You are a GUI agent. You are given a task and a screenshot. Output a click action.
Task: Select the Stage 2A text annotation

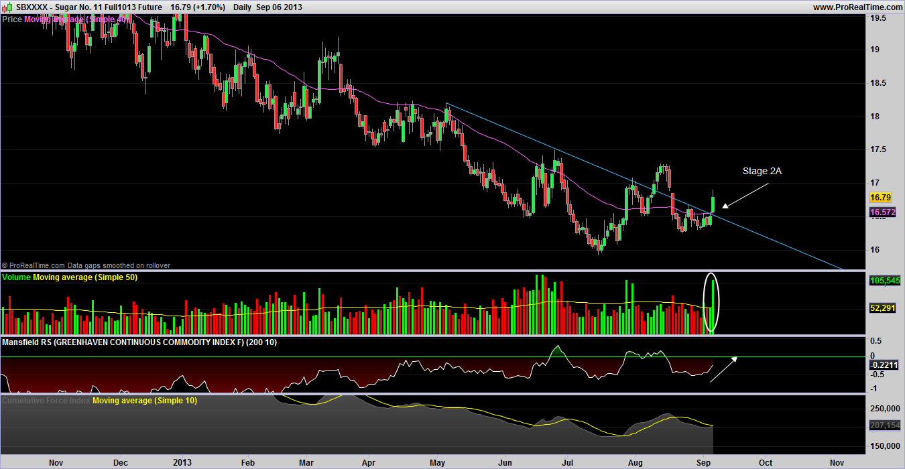[x=762, y=172]
